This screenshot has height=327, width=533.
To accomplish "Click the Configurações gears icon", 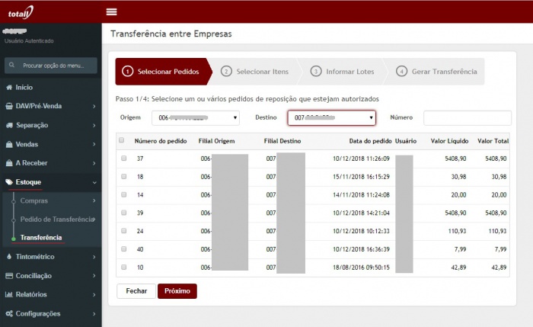I will pyautogui.click(x=9, y=313).
